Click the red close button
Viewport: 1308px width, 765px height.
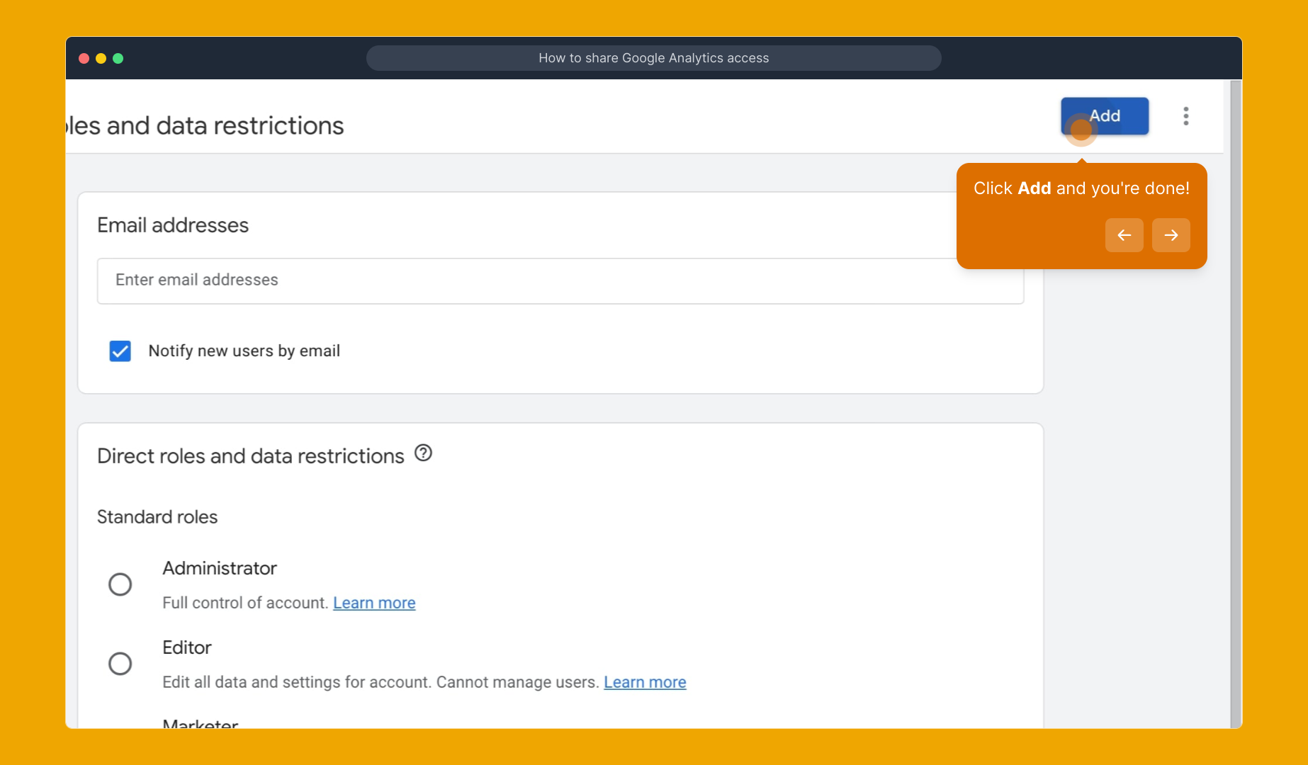pyautogui.click(x=83, y=58)
